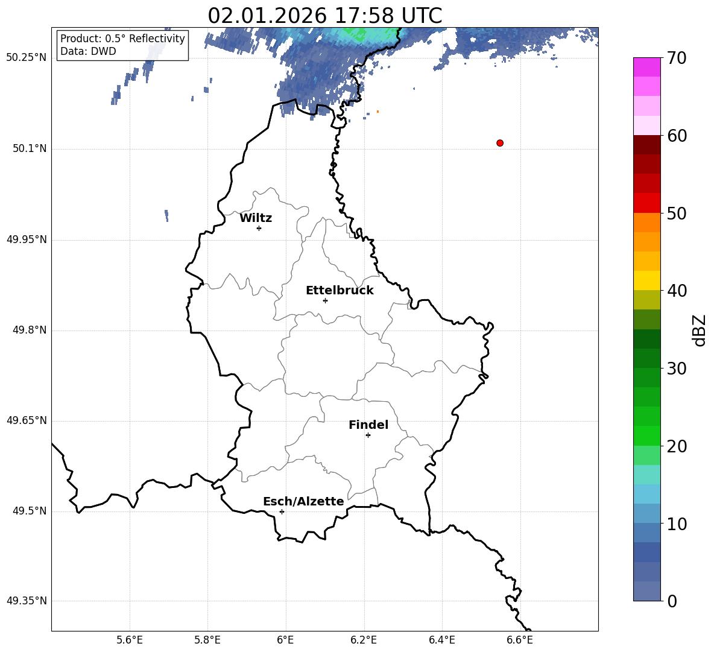Click the Wiltz city label
The image size is (714, 652).
point(256,218)
